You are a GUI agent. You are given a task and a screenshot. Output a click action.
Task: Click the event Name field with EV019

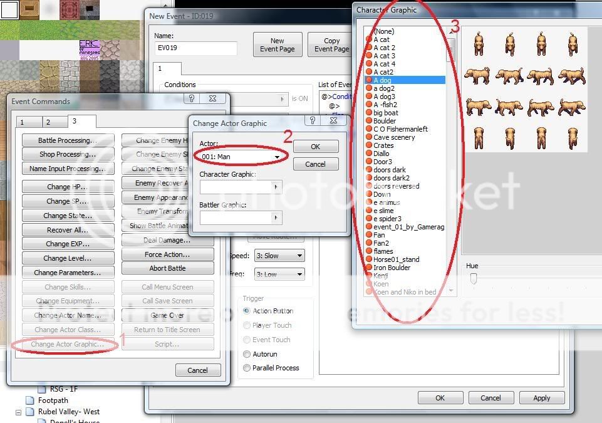point(195,48)
